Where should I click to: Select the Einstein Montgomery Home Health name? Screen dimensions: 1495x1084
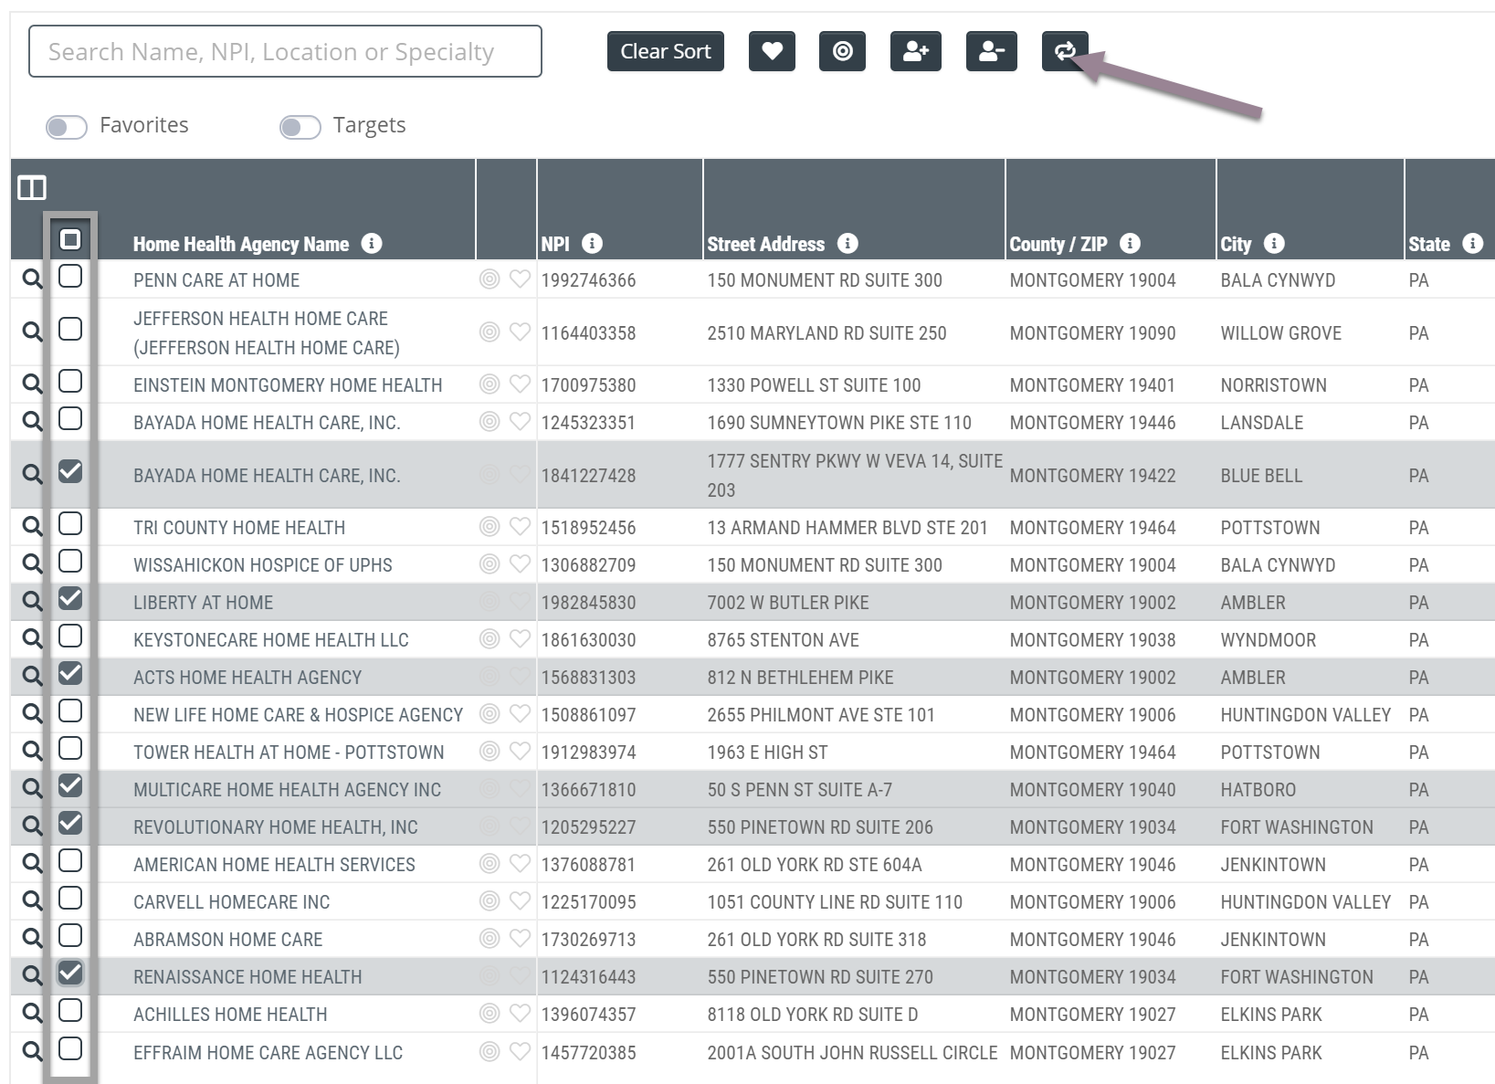[288, 385]
